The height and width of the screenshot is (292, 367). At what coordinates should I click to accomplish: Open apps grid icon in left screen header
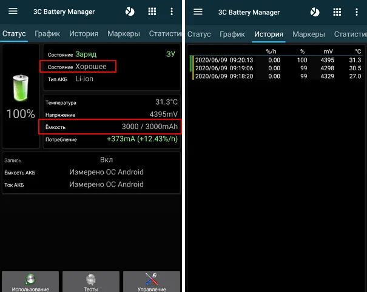pos(152,12)
